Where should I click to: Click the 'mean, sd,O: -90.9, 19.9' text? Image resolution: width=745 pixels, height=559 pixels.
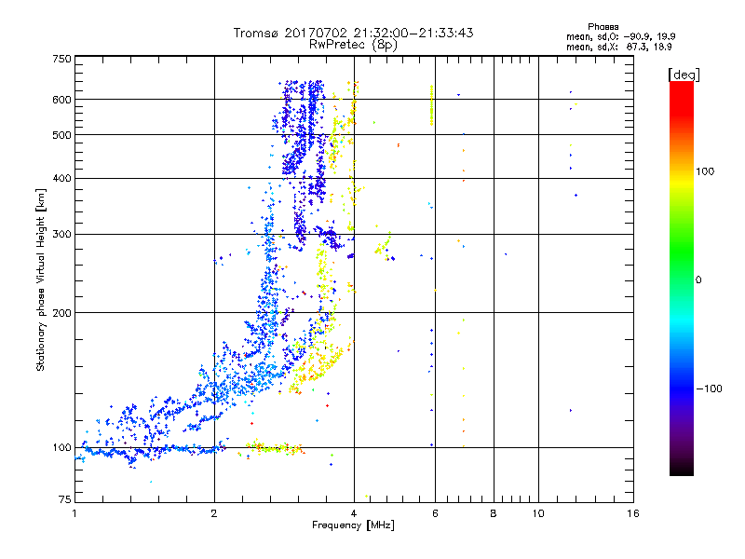pos(620,36)
